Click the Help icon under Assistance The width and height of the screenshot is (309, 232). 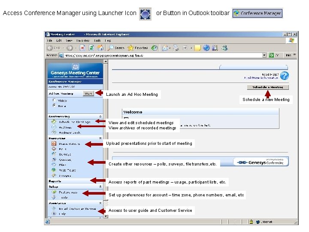(x=54, y=214)
